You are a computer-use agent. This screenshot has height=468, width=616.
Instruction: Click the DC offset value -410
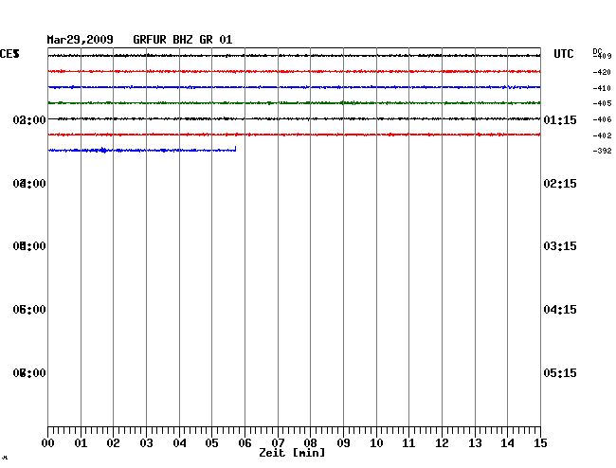(x=602, y=88)
